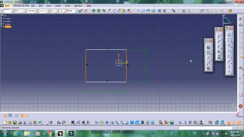Select the Mirror tool in Operation toolbar
Screen dimensions: 244x137
point(219,52)
